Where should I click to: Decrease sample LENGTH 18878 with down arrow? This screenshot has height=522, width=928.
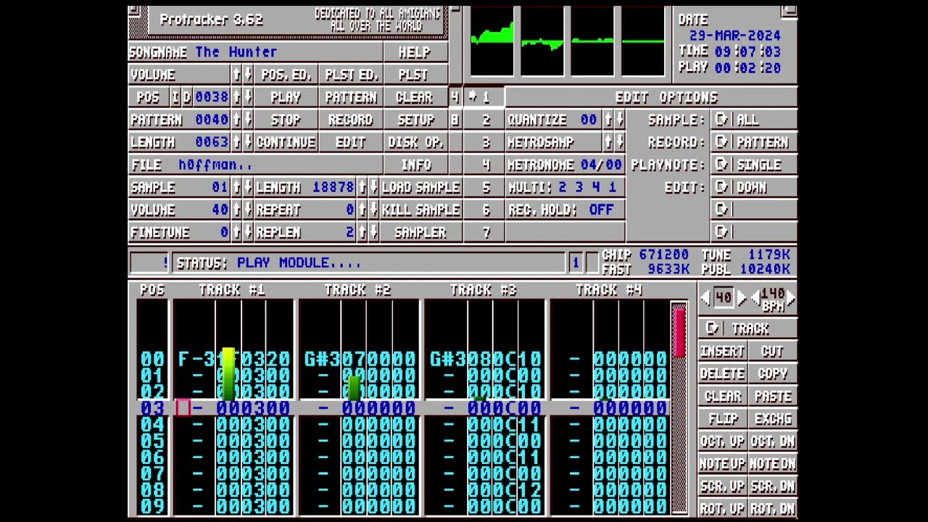click(374, 187)
